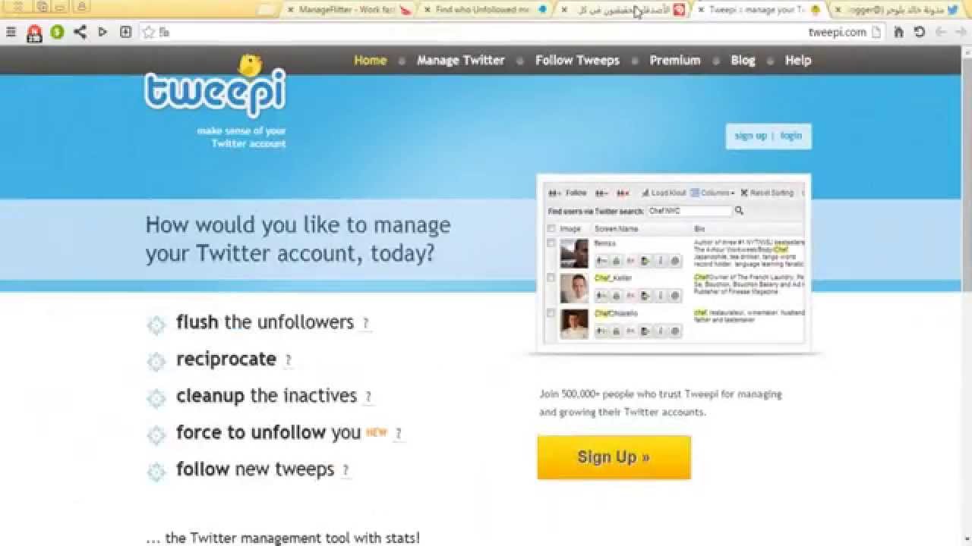Bookmark this page with the star icon

coord(149,33)
